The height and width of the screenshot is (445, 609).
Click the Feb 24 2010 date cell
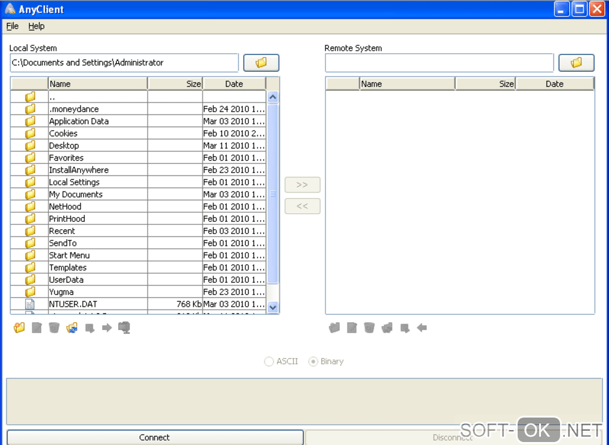pyautogui.click(x=234, y=109)
